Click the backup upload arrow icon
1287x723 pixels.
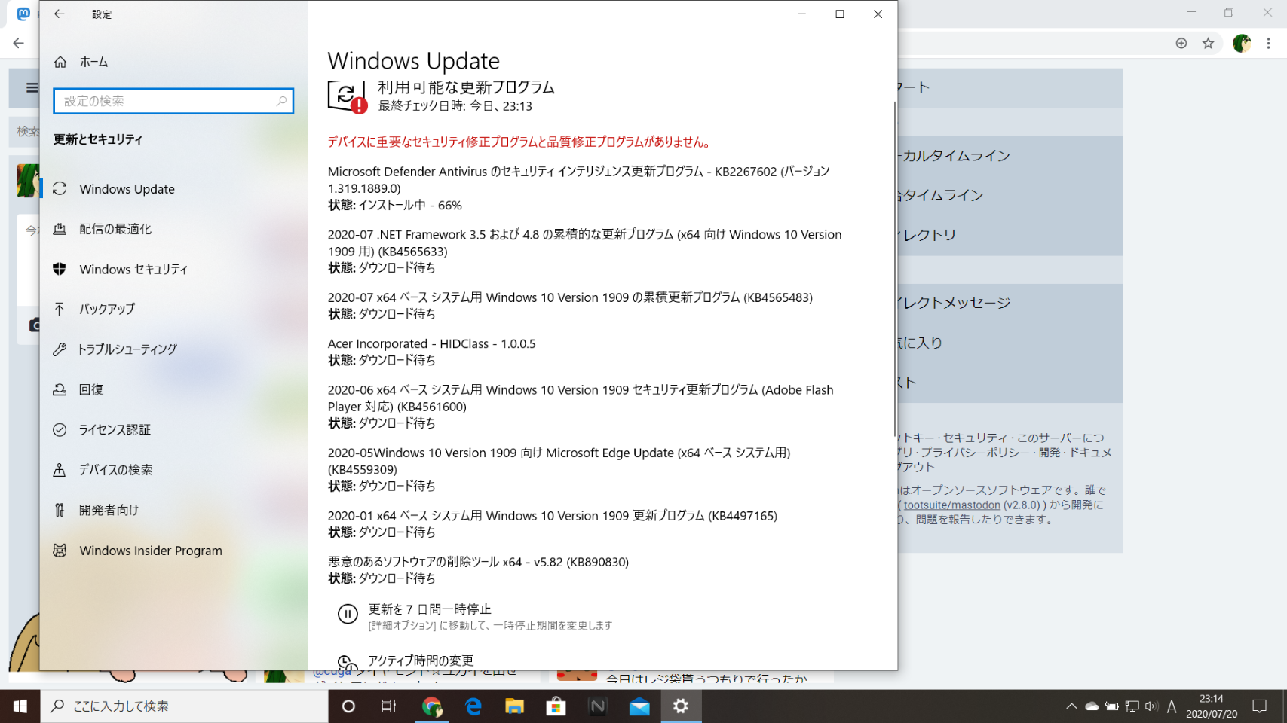(x=60, y=309)
